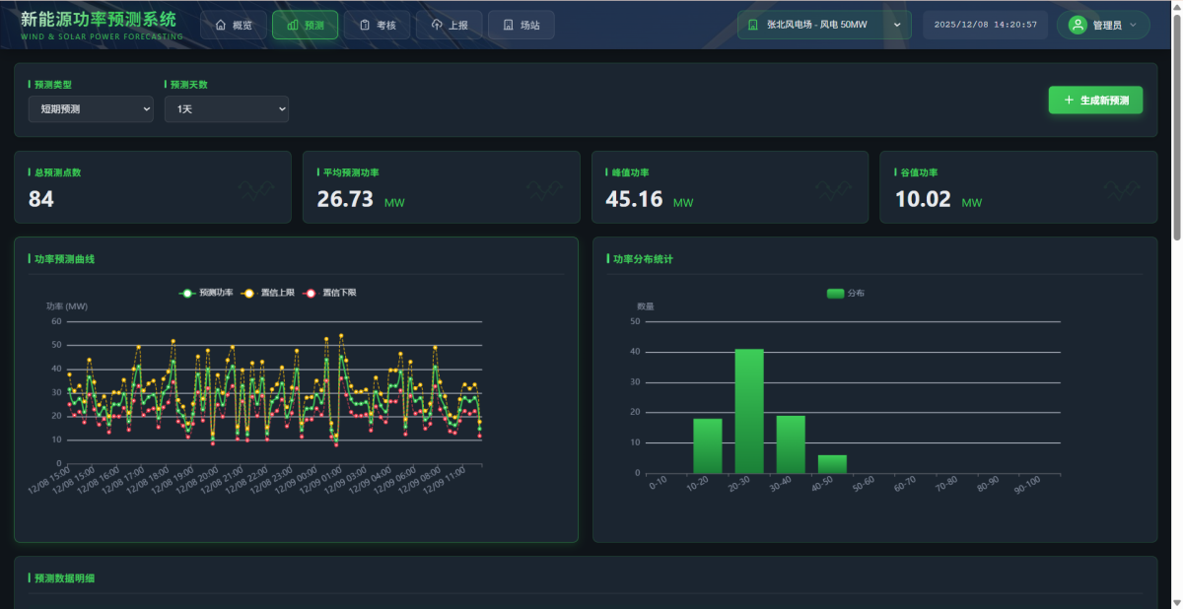Click the bar chart icon in 预测 tab
The width and height of the screenshot is (1183, 609).
coord(293,25)
